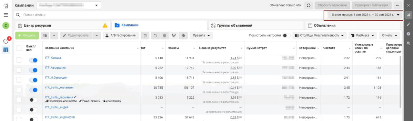Click the Сбросить черновики button

tap(332, 5)
